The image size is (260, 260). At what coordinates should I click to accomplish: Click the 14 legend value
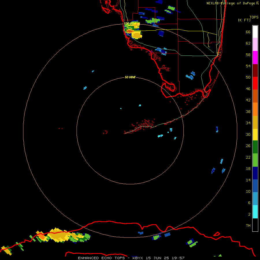coord(248,180)
